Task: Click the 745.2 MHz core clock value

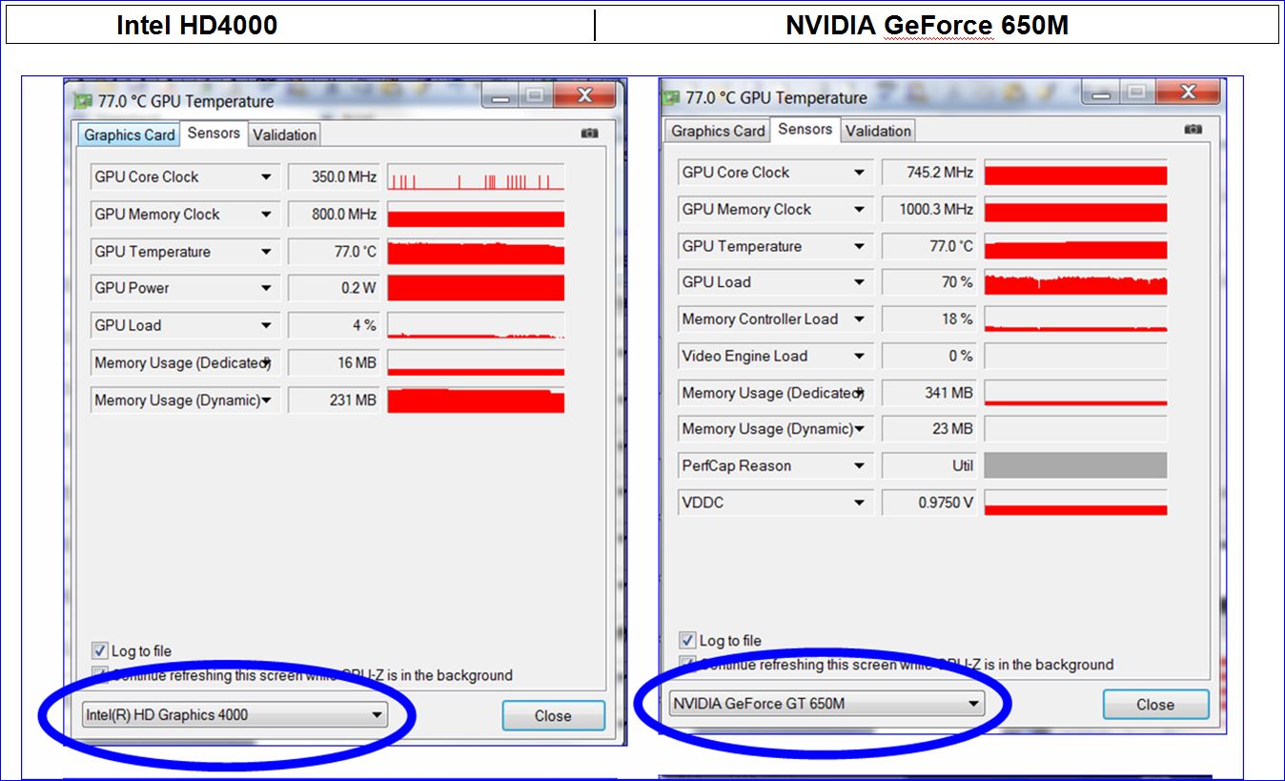Action: (928, 173)
